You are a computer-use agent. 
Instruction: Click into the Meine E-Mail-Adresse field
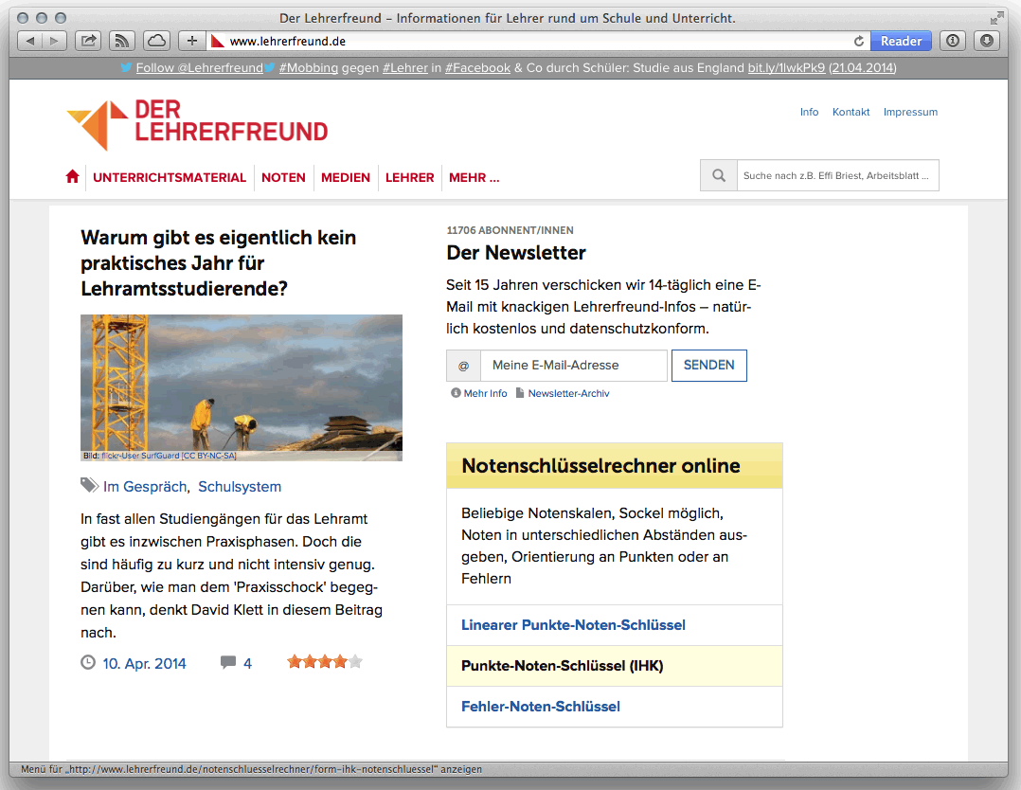coord(573,366)
